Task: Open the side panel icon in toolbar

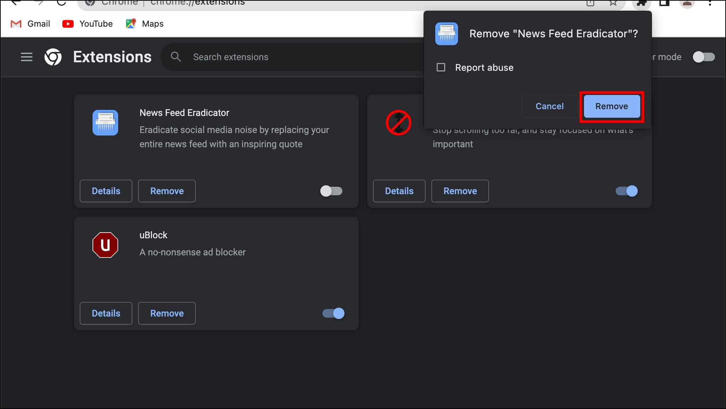Action: 664,3
